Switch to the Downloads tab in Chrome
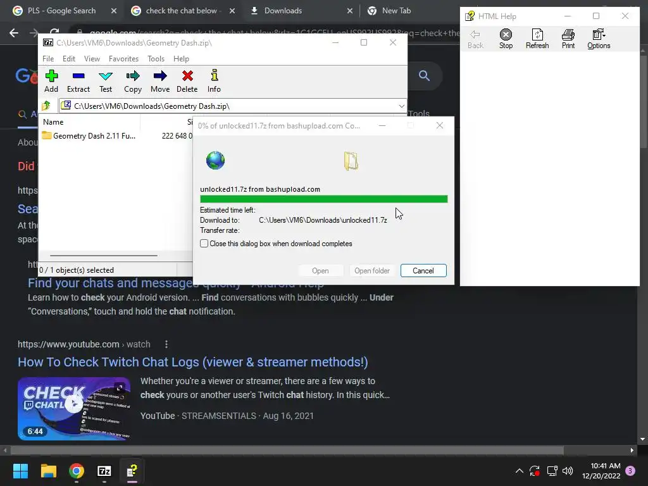 [283, 11]
